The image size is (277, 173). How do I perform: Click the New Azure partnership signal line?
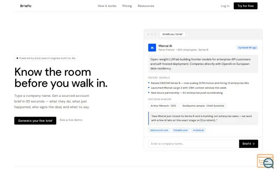click(187, 93)
